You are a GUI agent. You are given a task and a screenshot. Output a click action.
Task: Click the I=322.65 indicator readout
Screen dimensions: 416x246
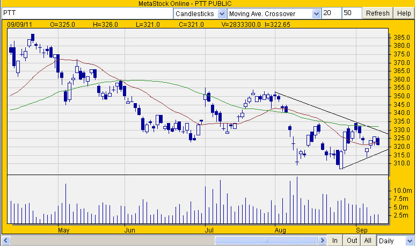tap(278, 25)
